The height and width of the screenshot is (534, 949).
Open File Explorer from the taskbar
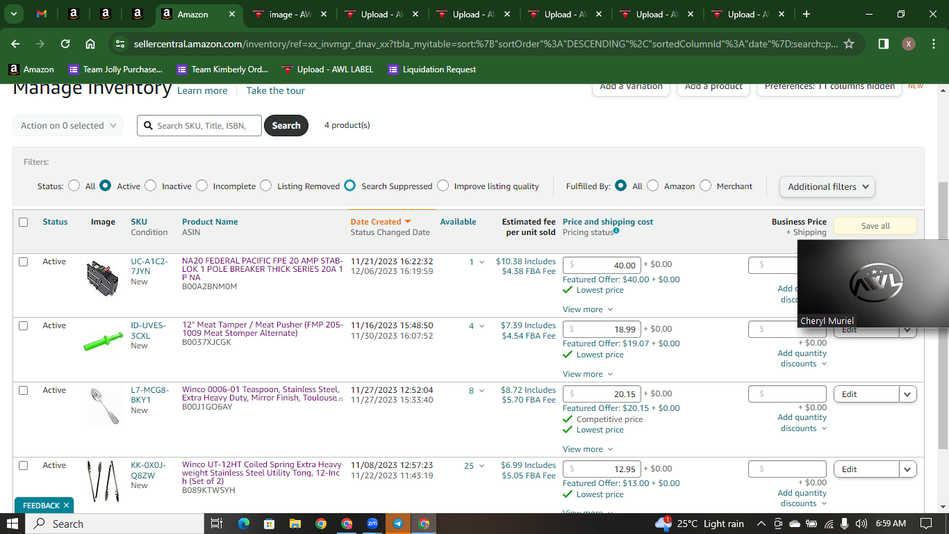click(x=295, y=524)
